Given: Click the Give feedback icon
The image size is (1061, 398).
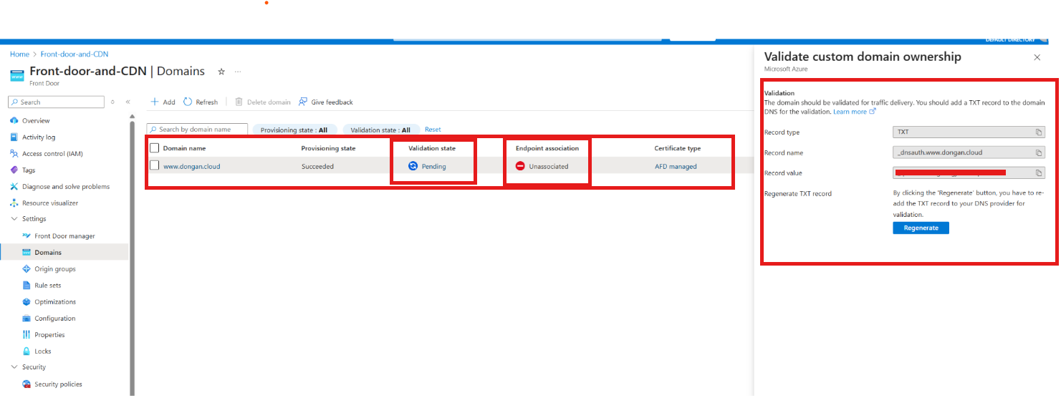Looking at the screenshot, I should (303, 102).
